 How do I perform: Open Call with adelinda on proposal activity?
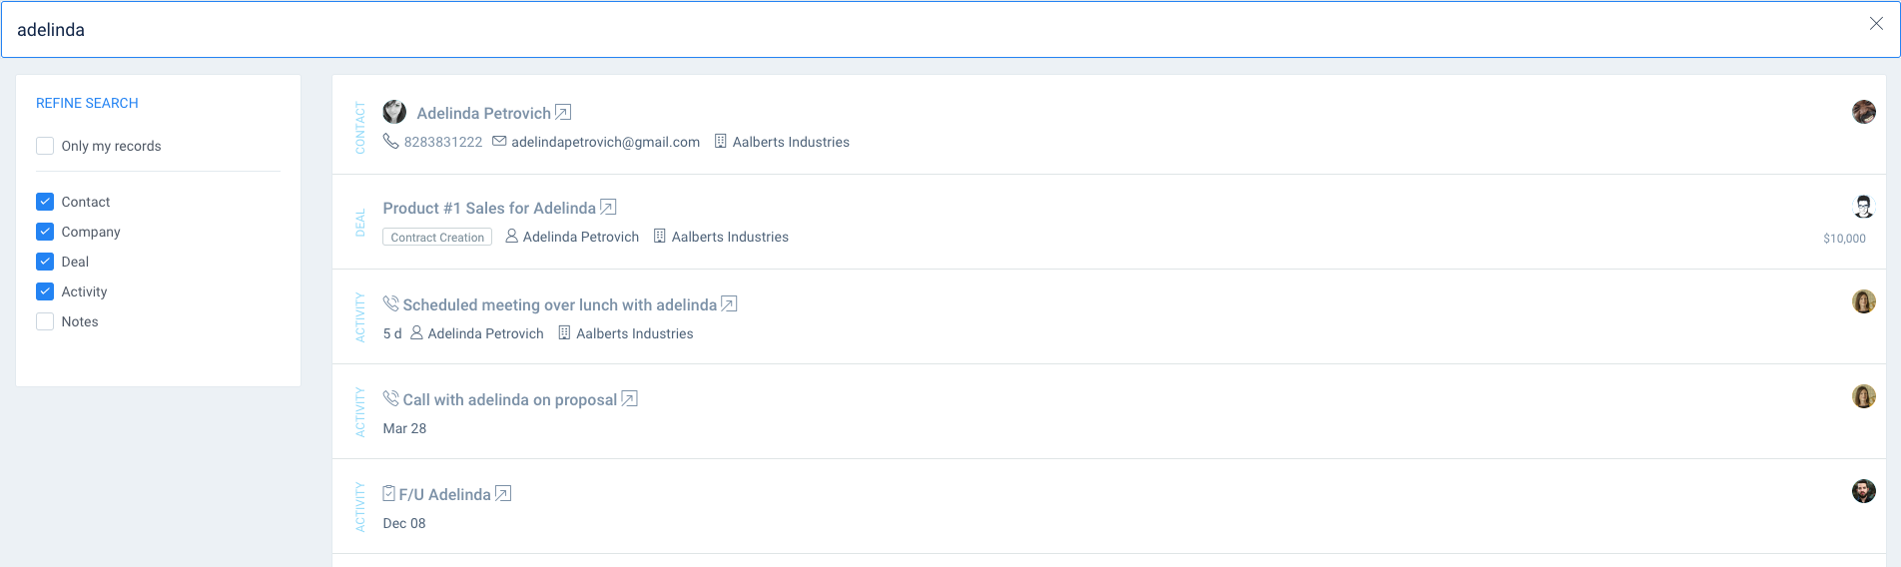click(x=509, y=399)
